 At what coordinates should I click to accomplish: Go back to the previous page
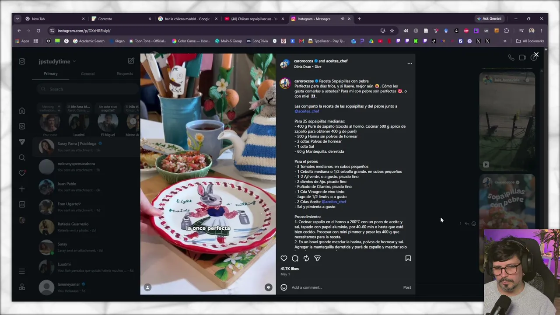tap(19, 31)
